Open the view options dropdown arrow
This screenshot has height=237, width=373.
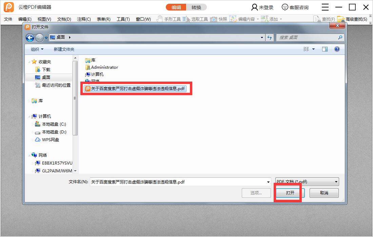pos(313,49)
